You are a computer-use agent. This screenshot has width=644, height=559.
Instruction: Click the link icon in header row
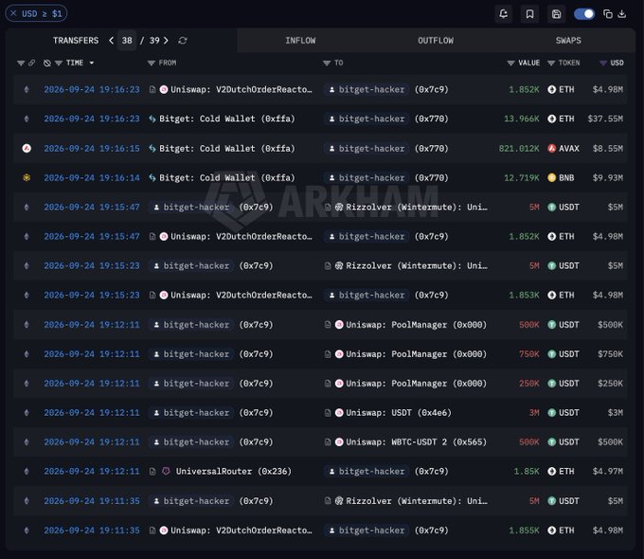click(31, 63)
